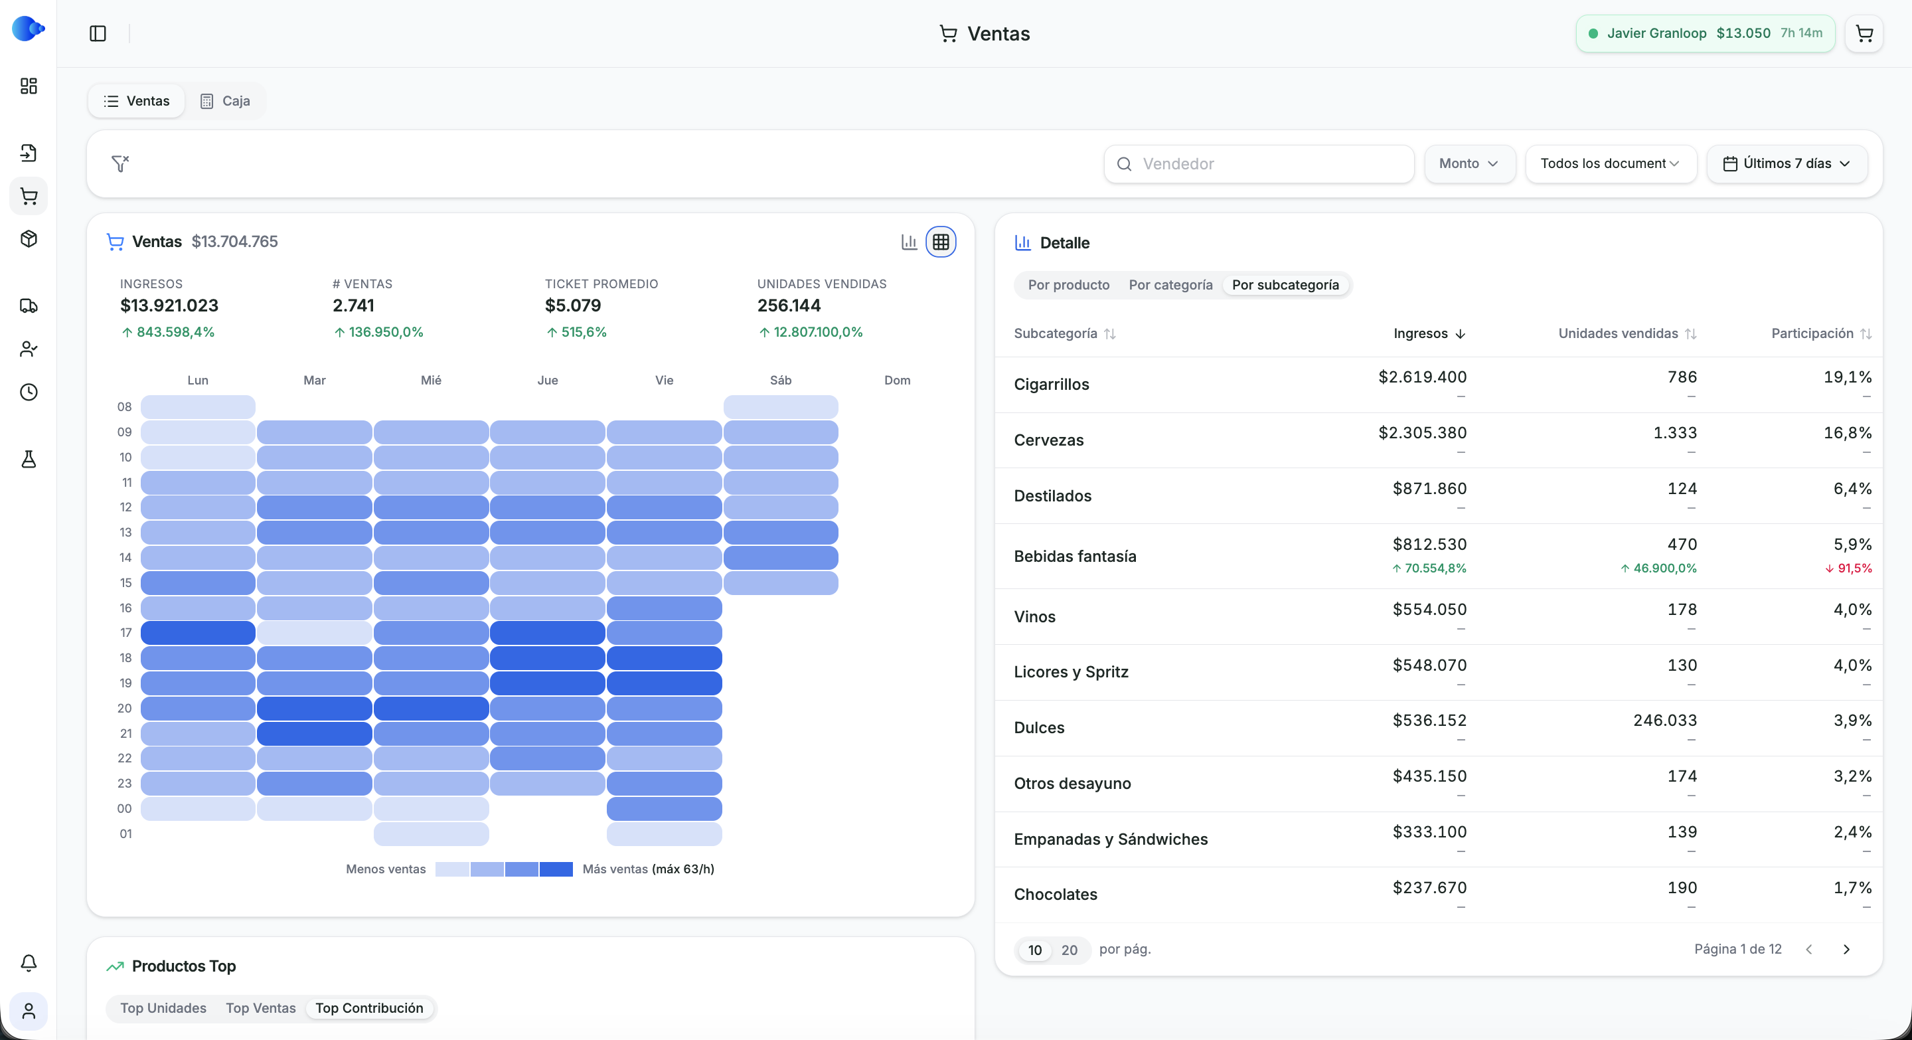Click the app logo in sidebar
The width and height of the screenshot is (1912, 1040).
28,29
